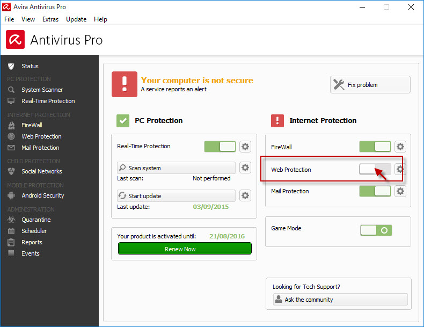Open the Update menu
Screen dimensions: 424x327
76,19
